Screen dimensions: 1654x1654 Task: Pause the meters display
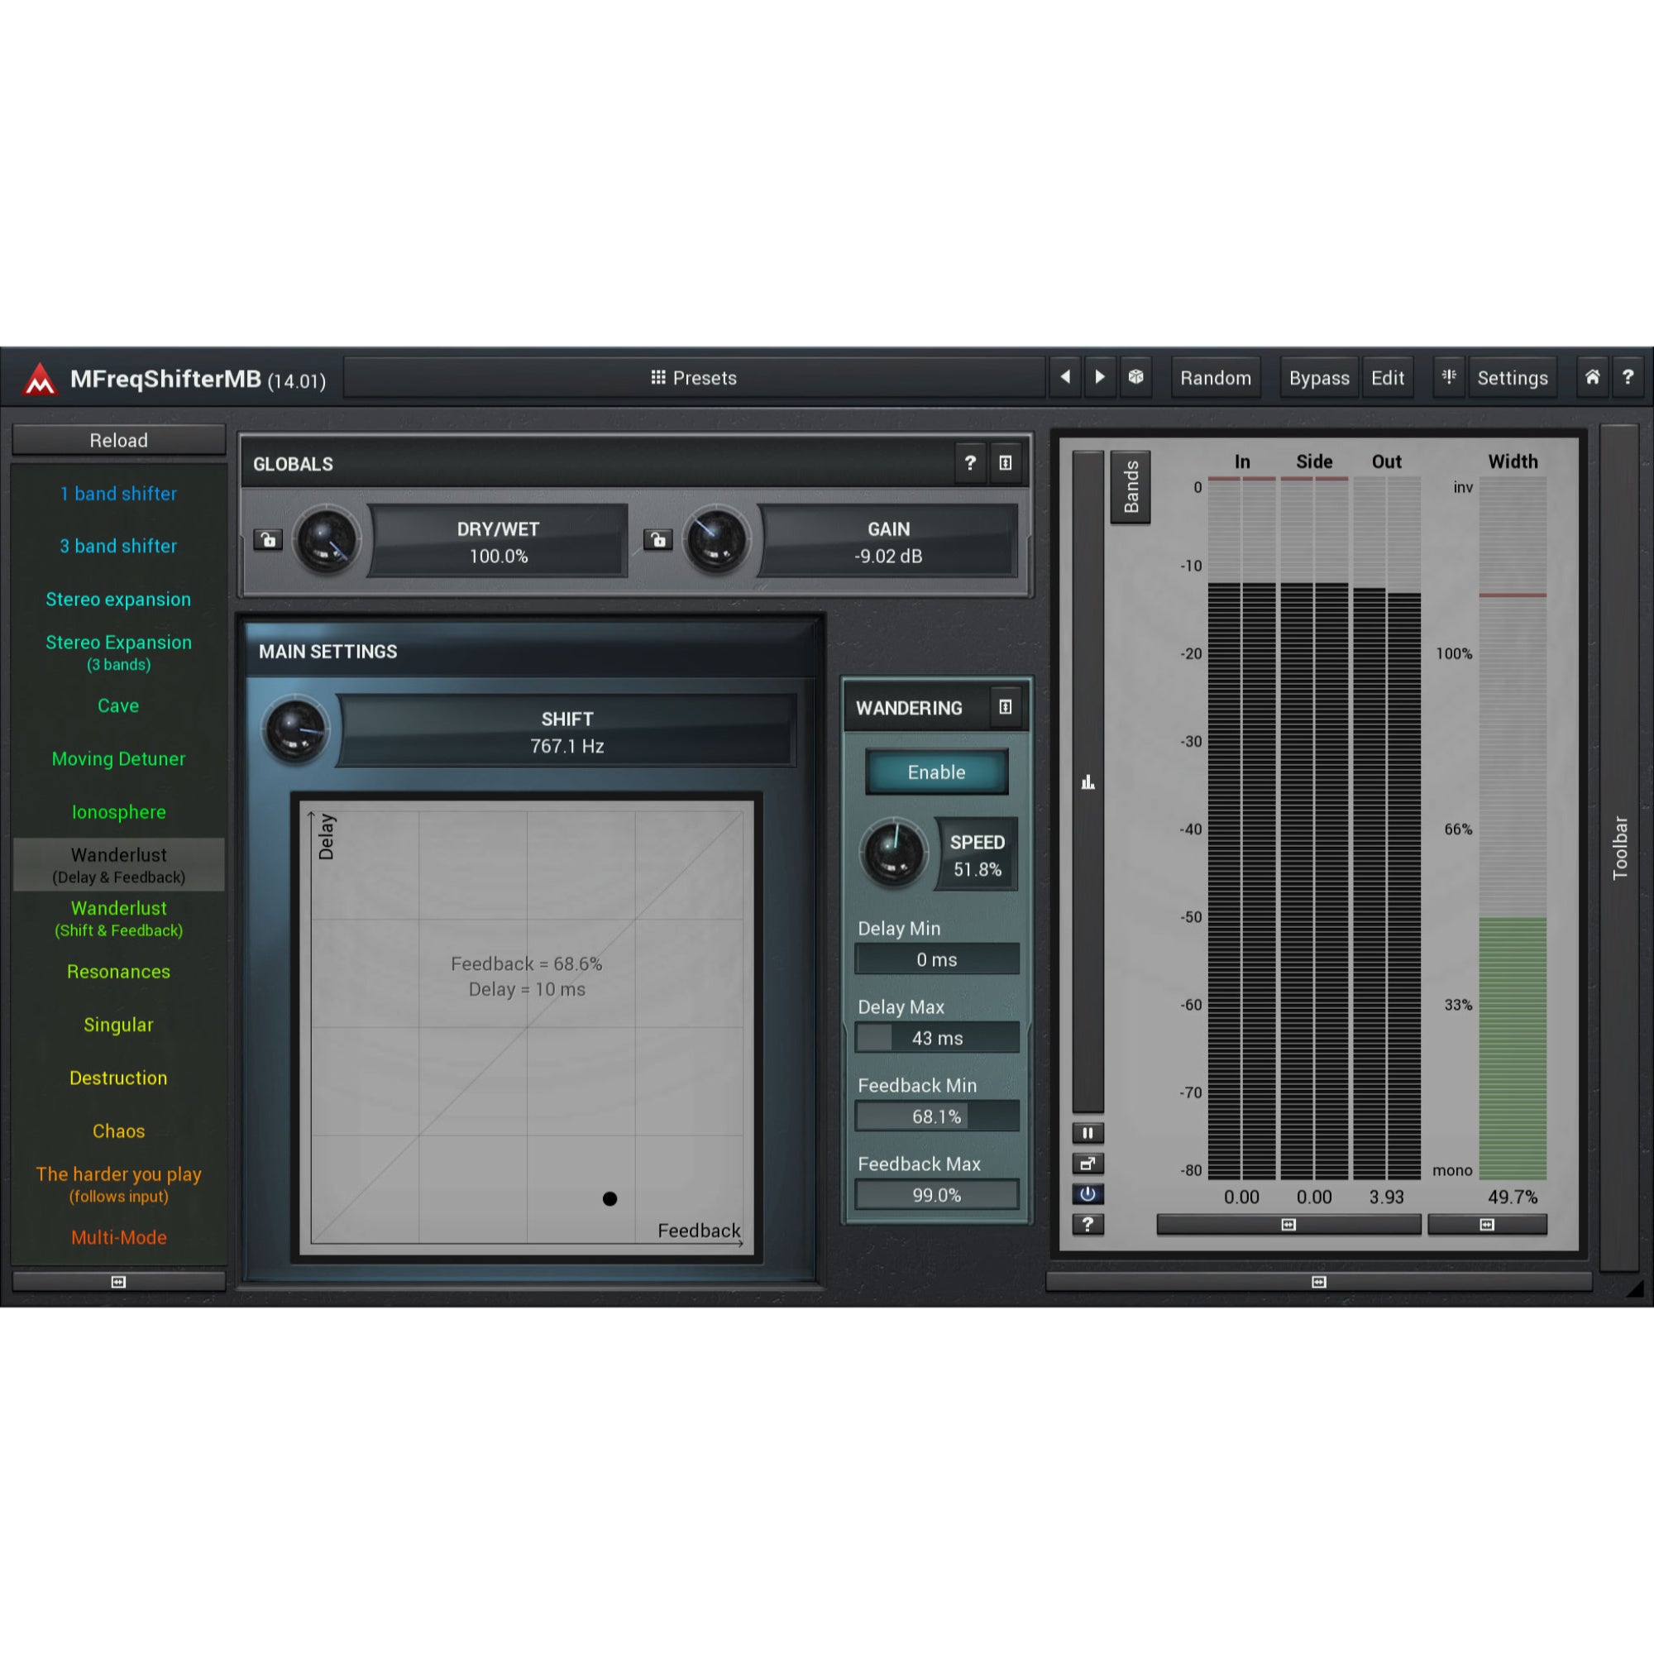pos(1088,1134)
